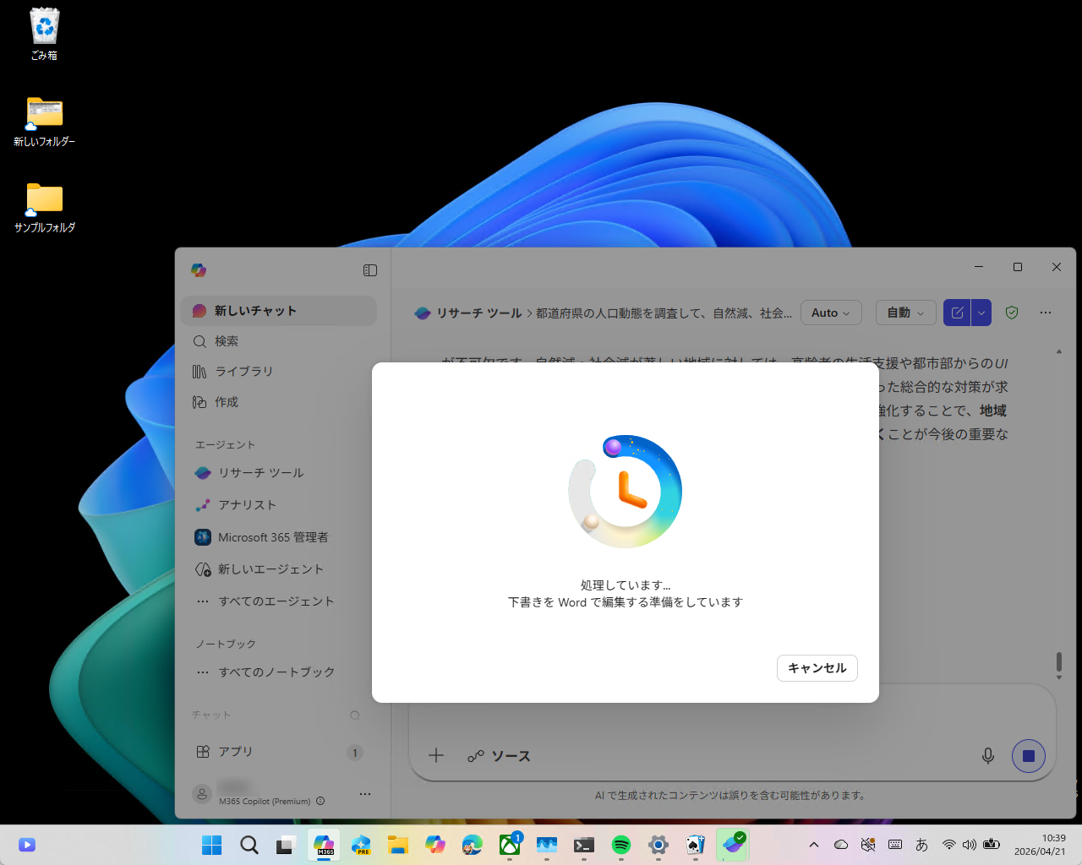The image size is (1082, 865).
Task: Click the plus button to attach content
Action: [435, 755]
